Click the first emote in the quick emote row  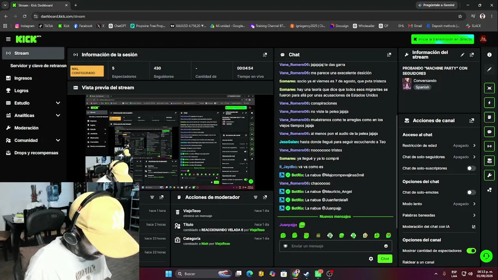[283, 236]
